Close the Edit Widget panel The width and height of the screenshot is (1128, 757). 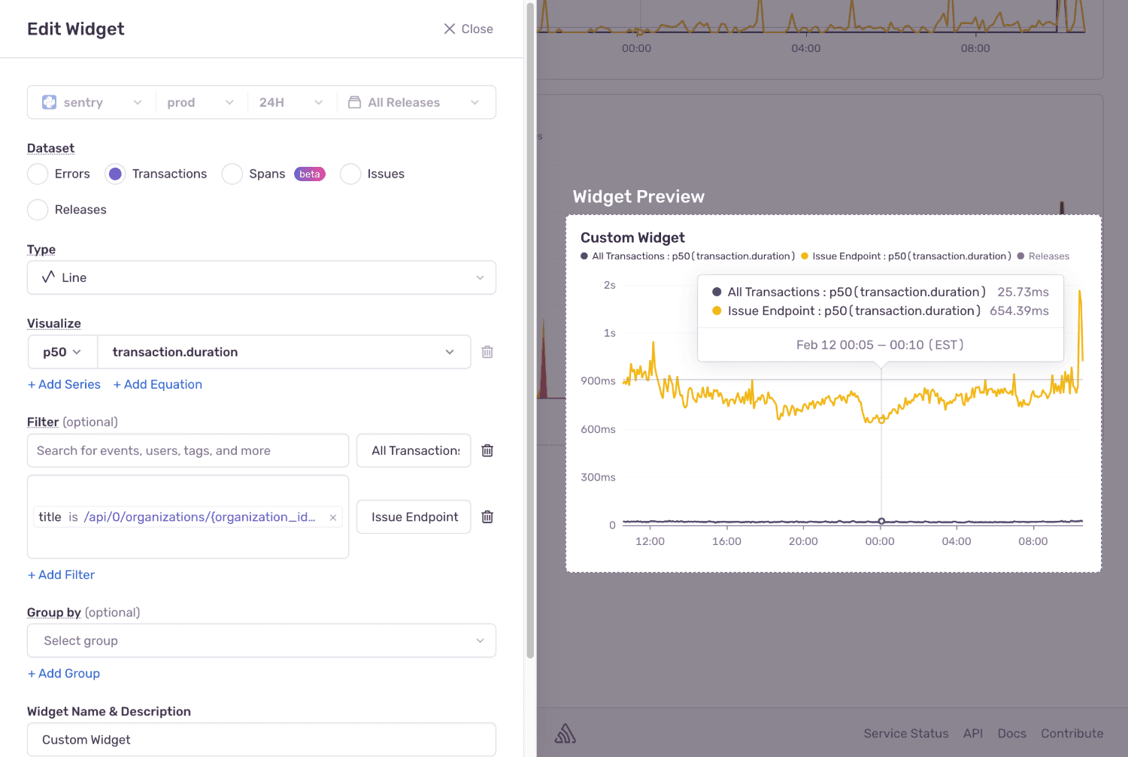click(x=468, y=29)
